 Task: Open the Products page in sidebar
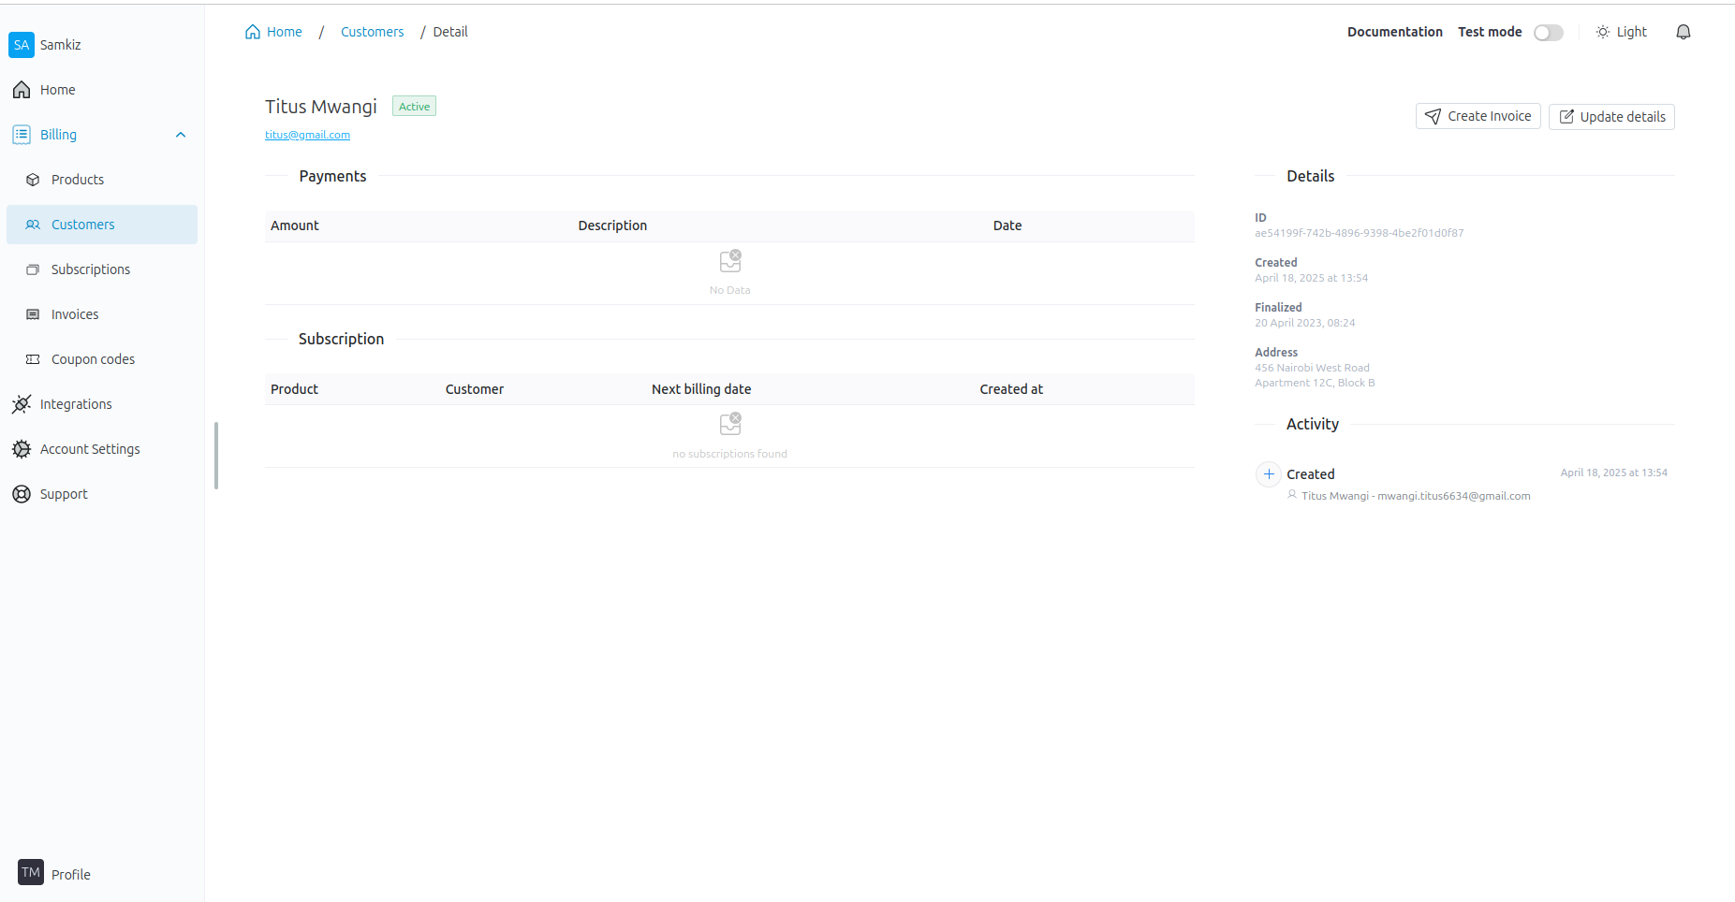(78, 180)
